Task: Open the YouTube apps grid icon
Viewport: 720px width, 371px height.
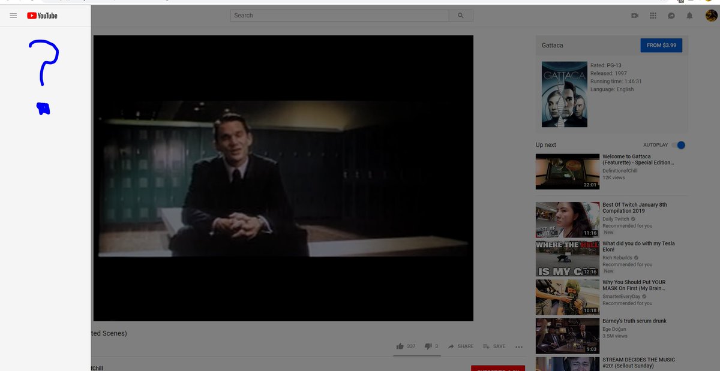Action: point(653,16)
